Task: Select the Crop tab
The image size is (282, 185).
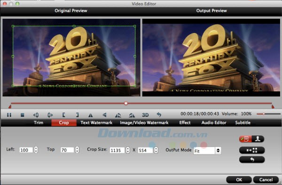Action: (64, 123)
